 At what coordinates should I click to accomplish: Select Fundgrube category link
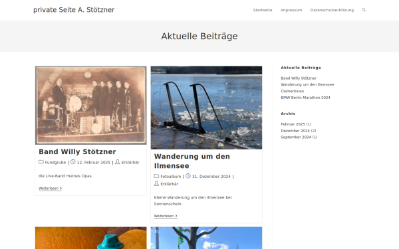[x=55, y=163]
